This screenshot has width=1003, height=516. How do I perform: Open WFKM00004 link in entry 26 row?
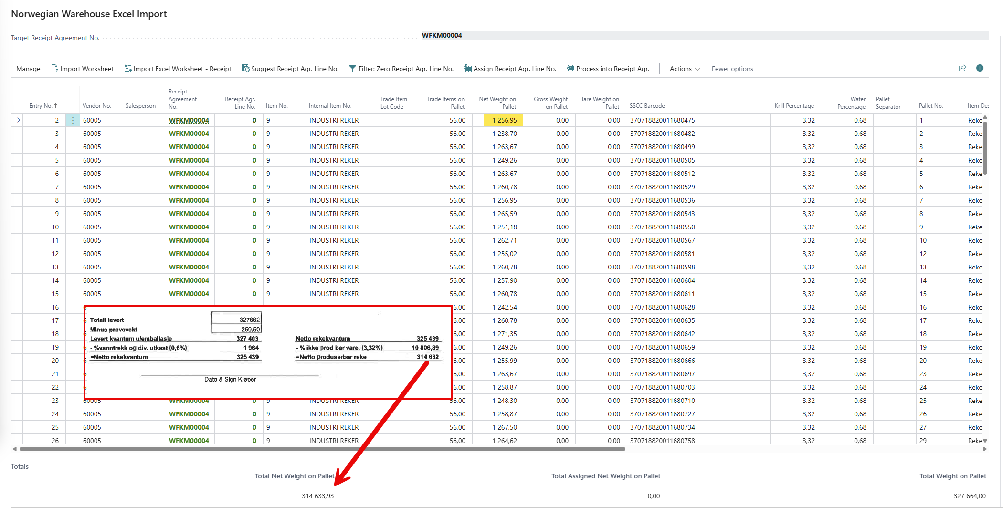click(x=189, y=441)
